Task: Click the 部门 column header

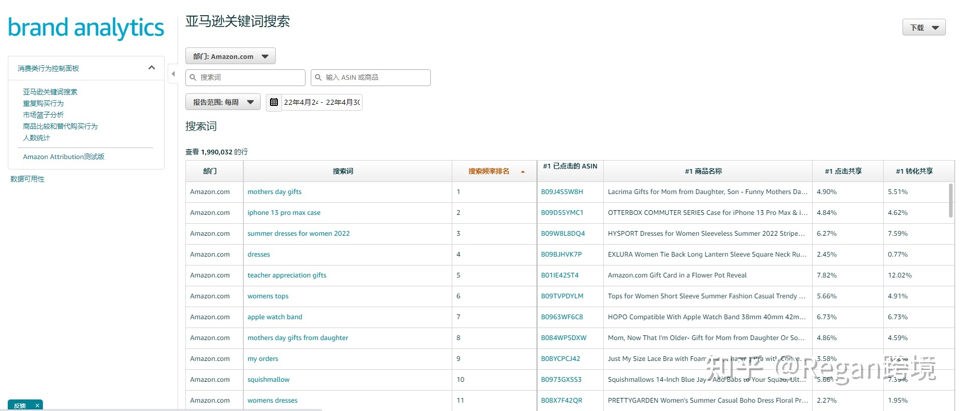Action: pos(214,171)
